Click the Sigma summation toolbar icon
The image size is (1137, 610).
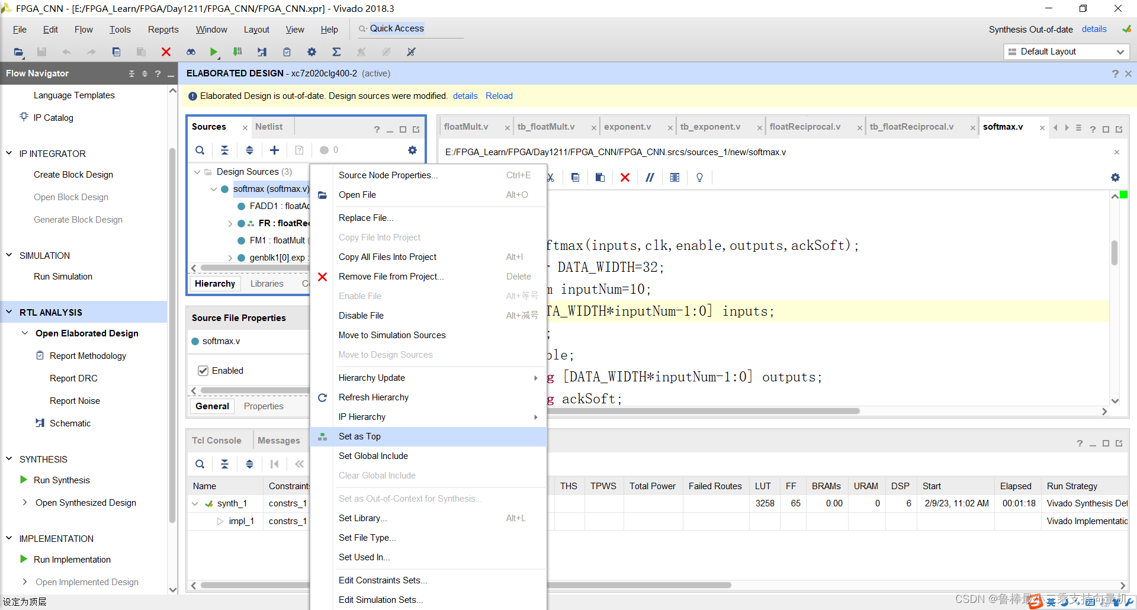[336, 52]
